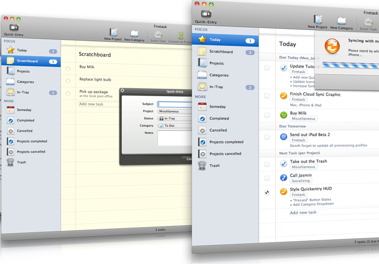Click Add new task in Scratchboard
The height and width of the screenshot is (264, 379).
[99, 104]
